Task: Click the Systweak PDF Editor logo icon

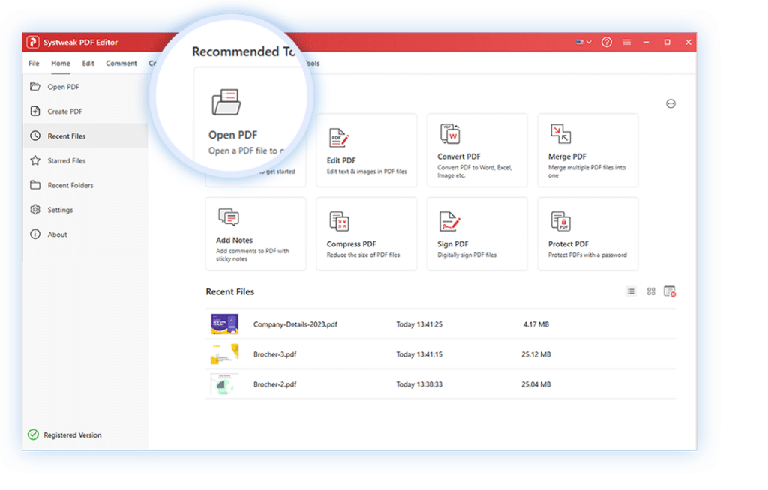Action: click(x=33, y=42)
